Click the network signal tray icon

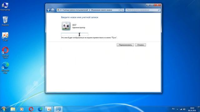(x=181, y=109)
